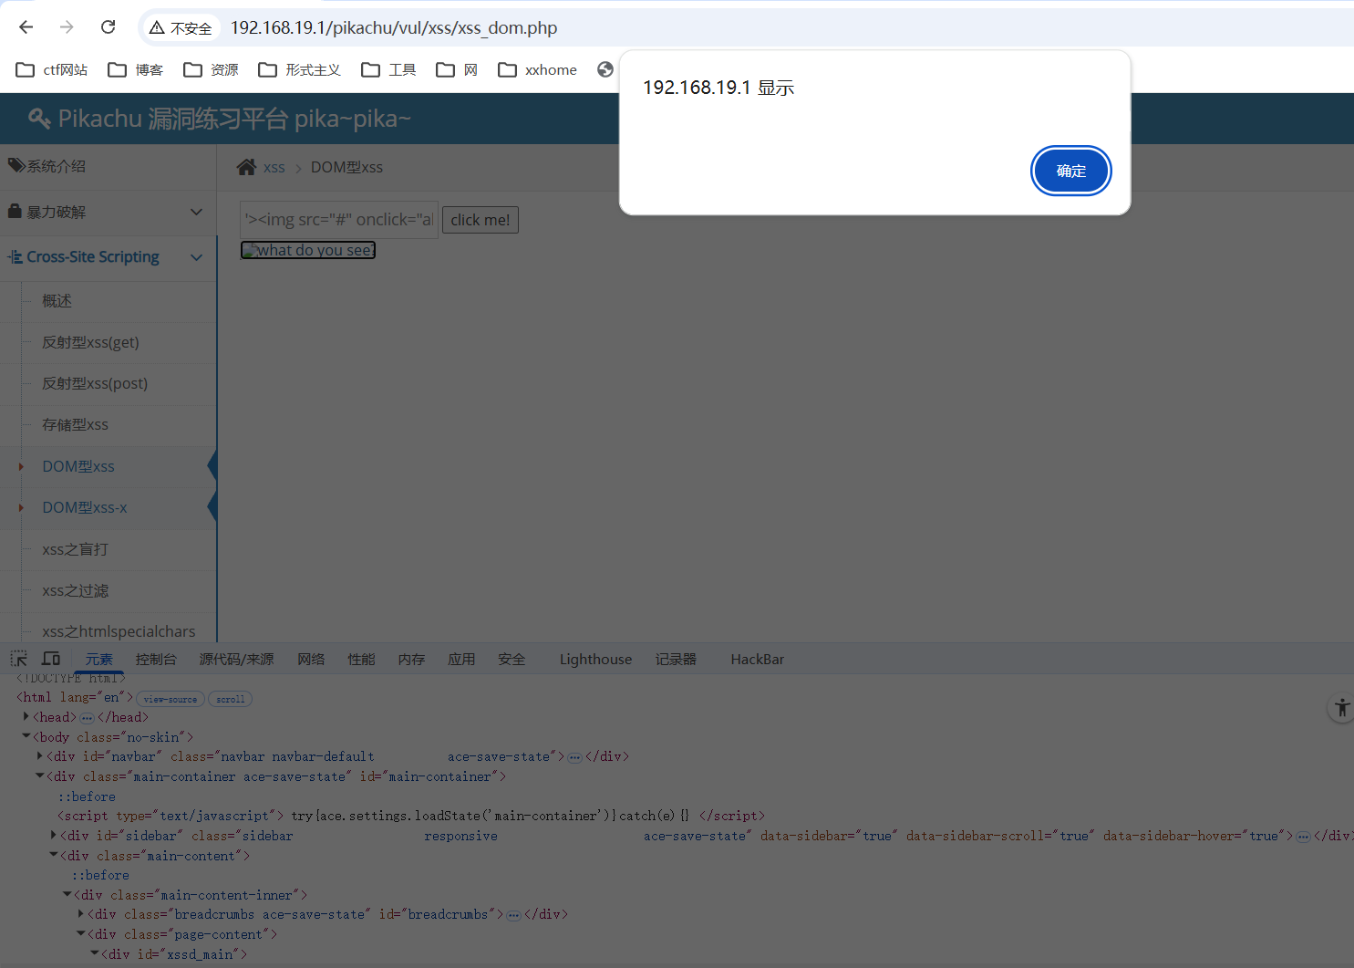This screenshot has width=1354, height=968.
Task: Switch to the 源代码/来源 DevTools tab
Action: [x=237, y=660]
